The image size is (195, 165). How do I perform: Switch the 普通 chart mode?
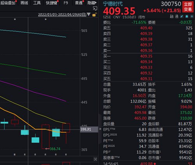[79, 3]
